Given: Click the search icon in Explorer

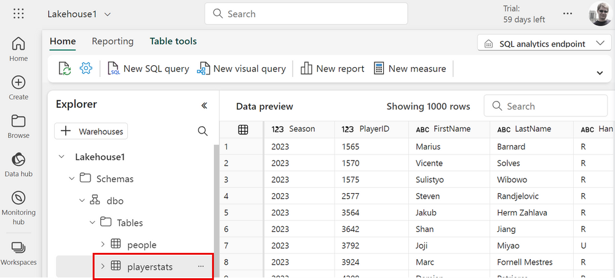Looking at the screenshot, I should click(202, 131).
